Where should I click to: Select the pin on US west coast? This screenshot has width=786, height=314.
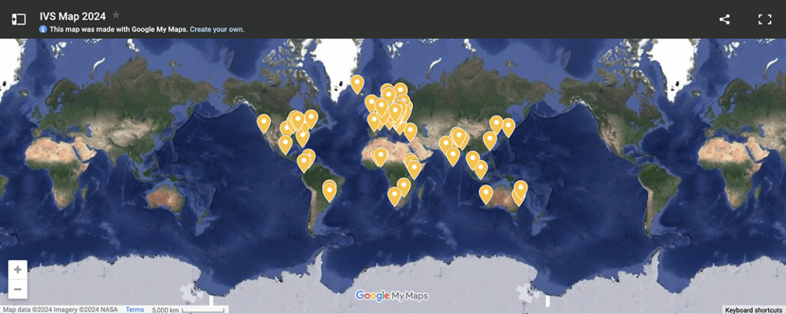(264, 123)
